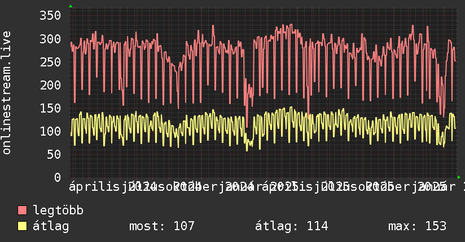Click the 'átlag: 114' statistic

coord(292,226)
